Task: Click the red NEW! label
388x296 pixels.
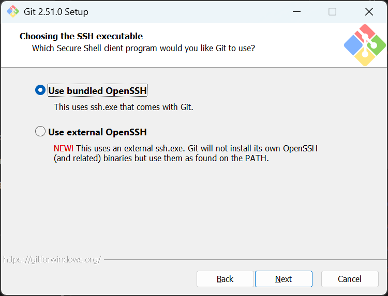Action: coord(64,148)
